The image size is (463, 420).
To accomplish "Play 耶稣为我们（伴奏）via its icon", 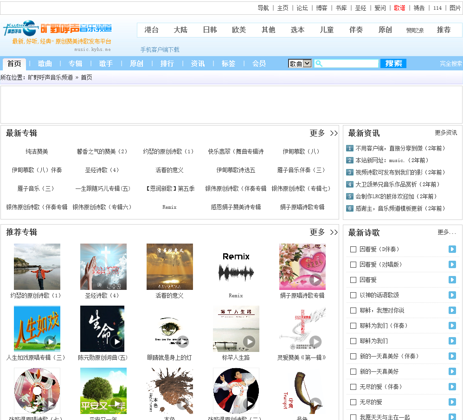I will 452,326.
